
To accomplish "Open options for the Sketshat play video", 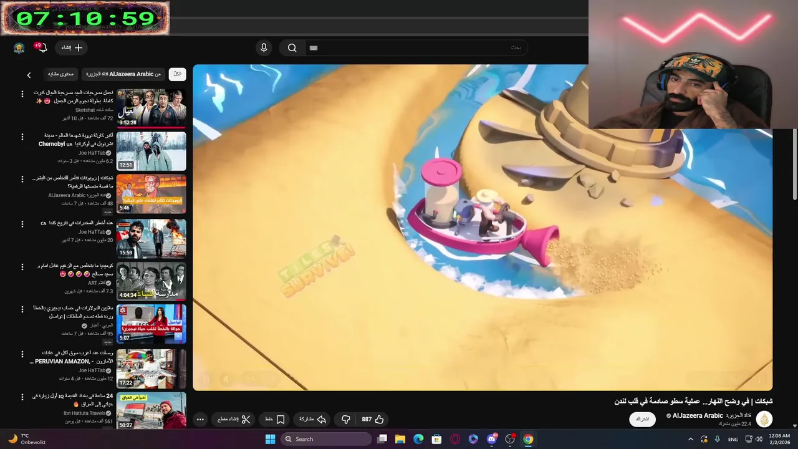I will click(x=22, y=94).
